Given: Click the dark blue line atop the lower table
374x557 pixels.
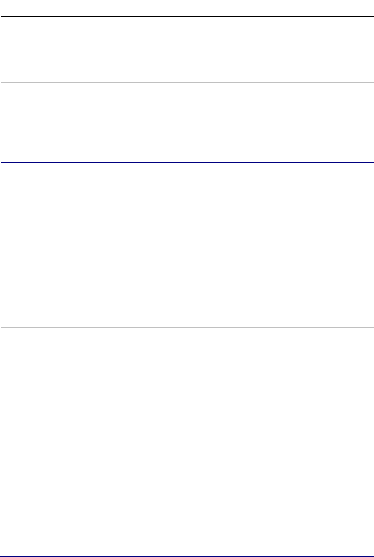Looking at the screenshot, I should pos(187,162).
